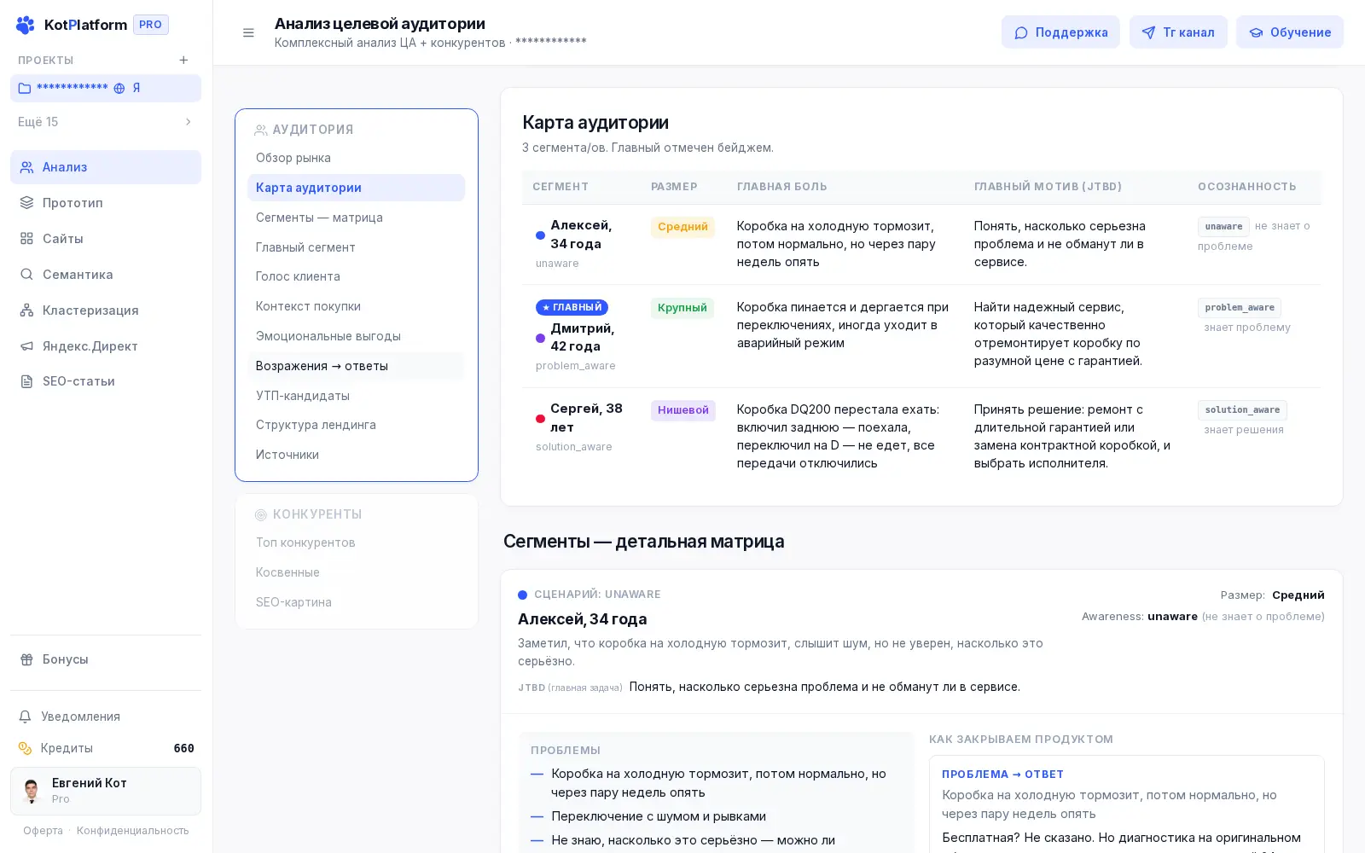
Task: Open Семантика section
Action: (x=106, y=275)
